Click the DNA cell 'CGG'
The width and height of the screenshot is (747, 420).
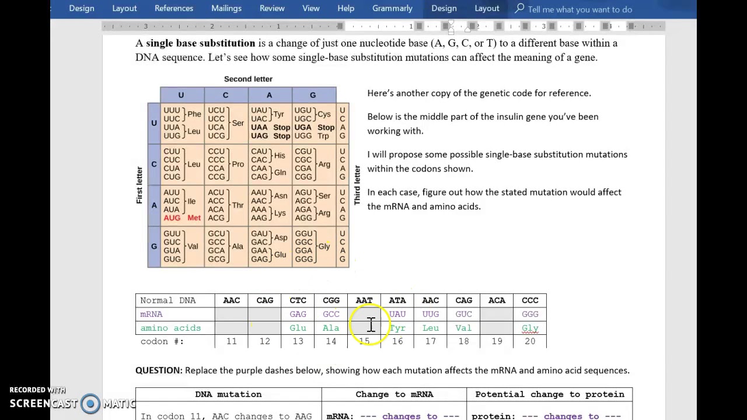tap(331, 300)
